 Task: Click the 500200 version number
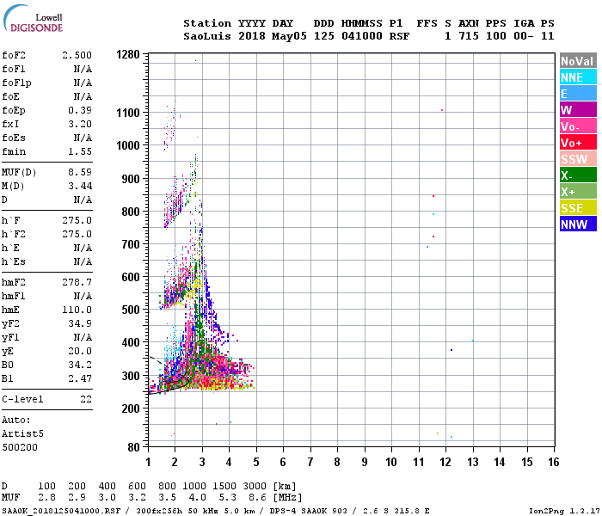tap(20, 448)
